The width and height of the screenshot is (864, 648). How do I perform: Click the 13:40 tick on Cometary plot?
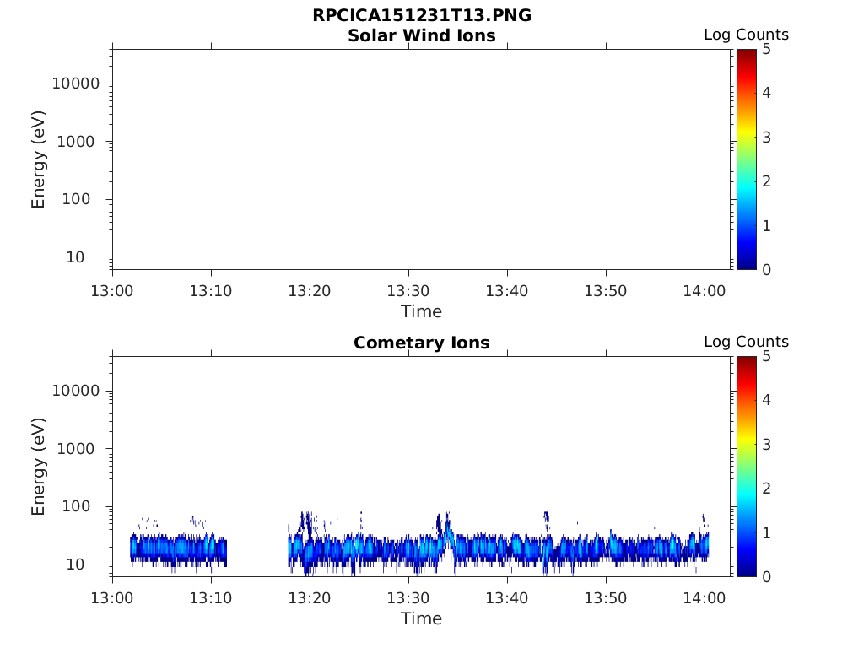(x=507, y=598)
